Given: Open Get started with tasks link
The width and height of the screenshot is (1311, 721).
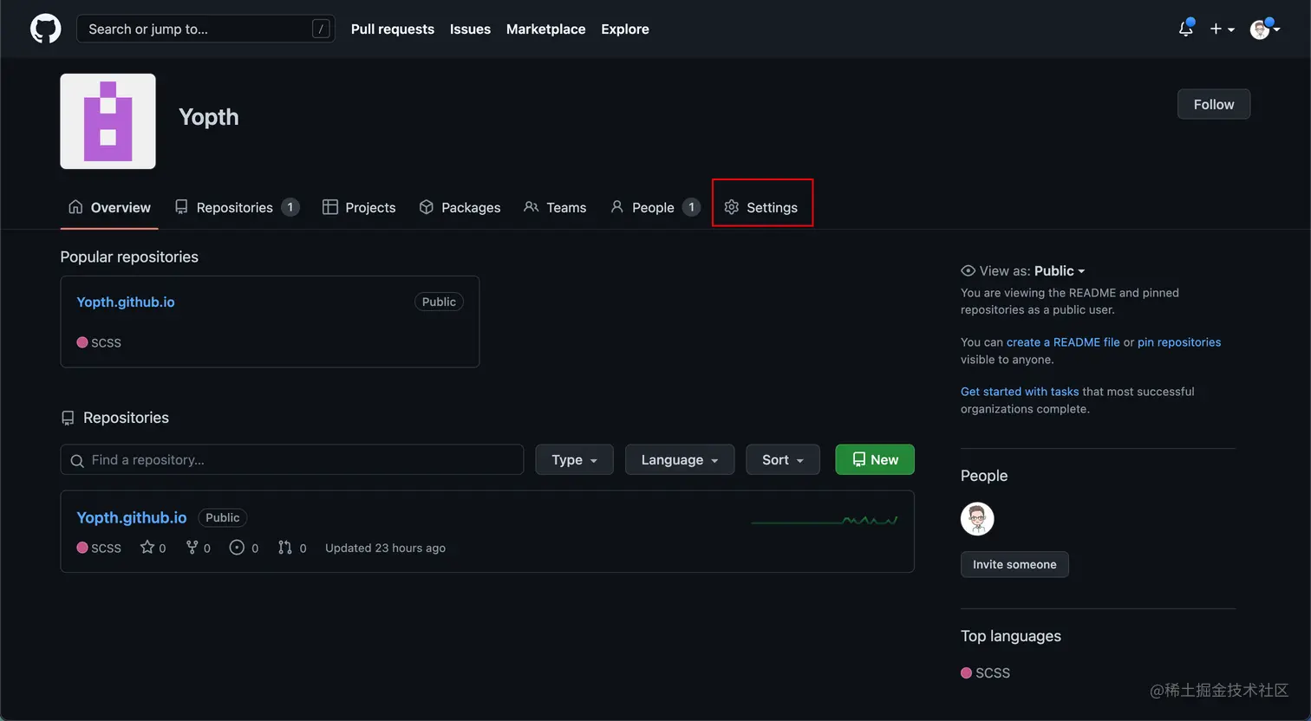Looking at the screenshot, I should point(1020,392).
